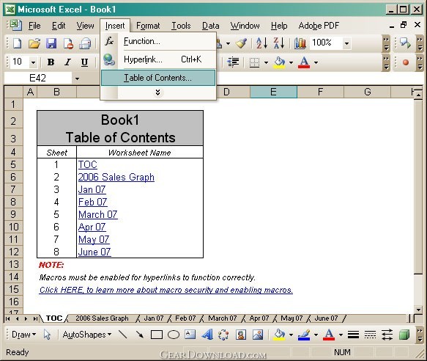Image resolution: width=427 pixels, height=361 pixels.
Task: Insert Clip Art from Drawing toolbar
Action: click(241, 335)
